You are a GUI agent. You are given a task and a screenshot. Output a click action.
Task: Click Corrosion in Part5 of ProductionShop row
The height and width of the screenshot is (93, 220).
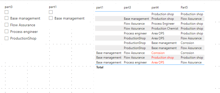pyautogui.click(x=187, y=43)
